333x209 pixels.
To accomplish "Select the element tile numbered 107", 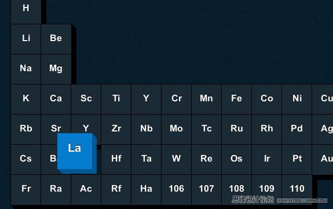I will [x=207, y=190].
